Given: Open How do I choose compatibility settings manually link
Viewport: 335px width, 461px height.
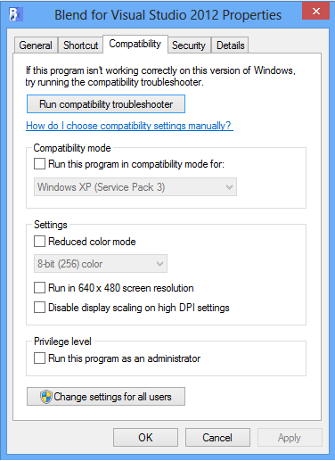Looking at the screenshot, I should point(129,126).
